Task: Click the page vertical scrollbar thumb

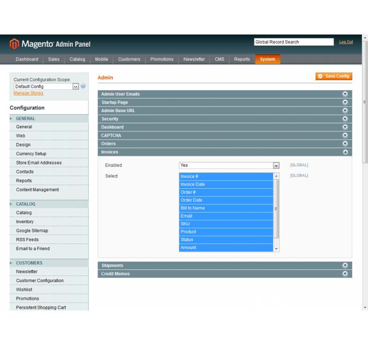Action: pyautogui.click(x=365, y=102)
